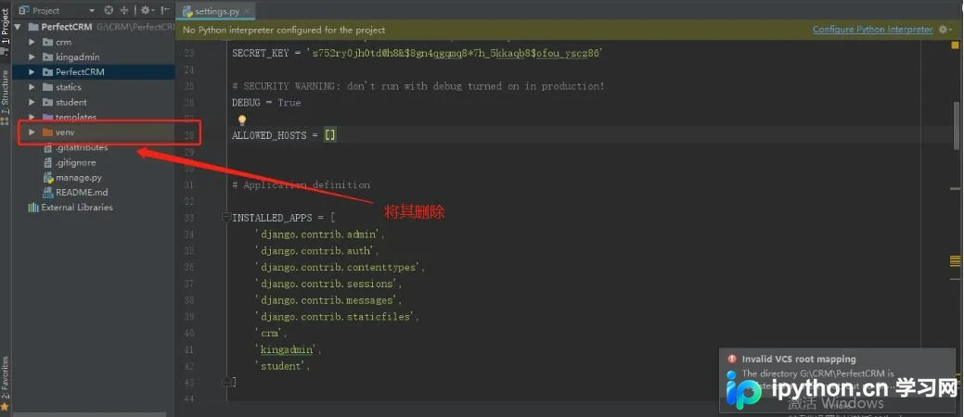Screen dimensions: 964x417
Task: Click the ALLOWED_HOSTS = [] code line
Action: pyautogui.click(x=284, y=135)
